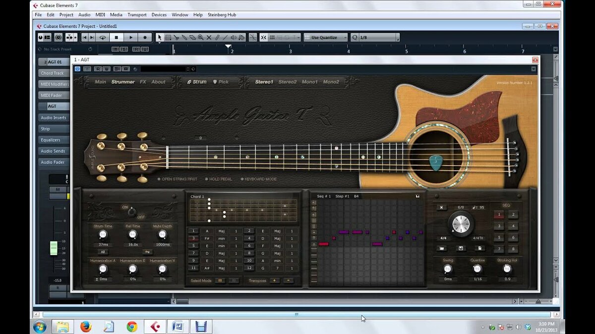The image size is (595, 334).
Task: Open Chrome from the Windows taskbar
Action: coord(131,327)
